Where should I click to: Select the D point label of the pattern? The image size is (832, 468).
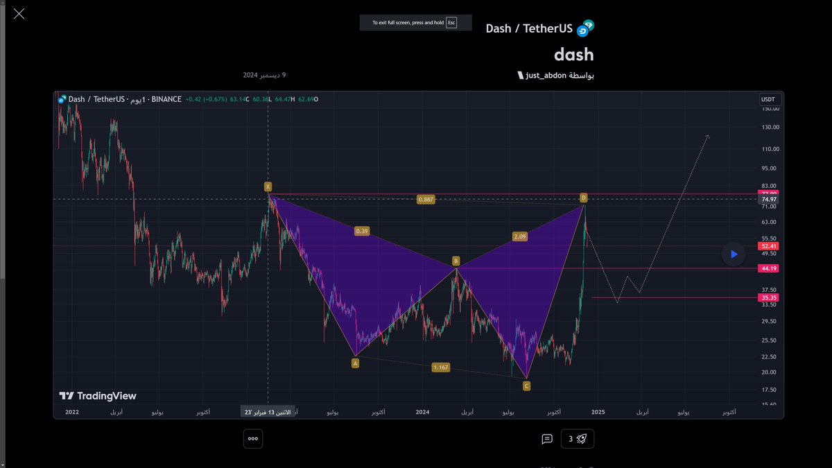(x=584, y=198)
